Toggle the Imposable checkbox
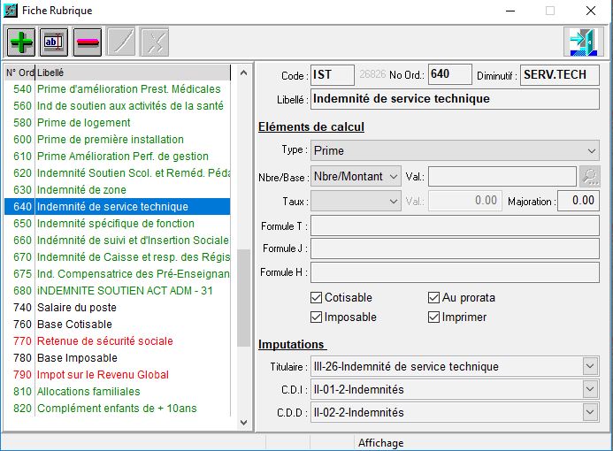The width and height of the screenshot is (613, 451). pos(316,317)
